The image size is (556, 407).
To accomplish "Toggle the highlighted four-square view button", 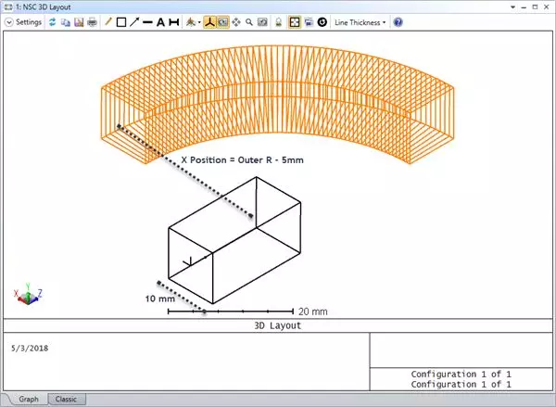I will [294, 21].
